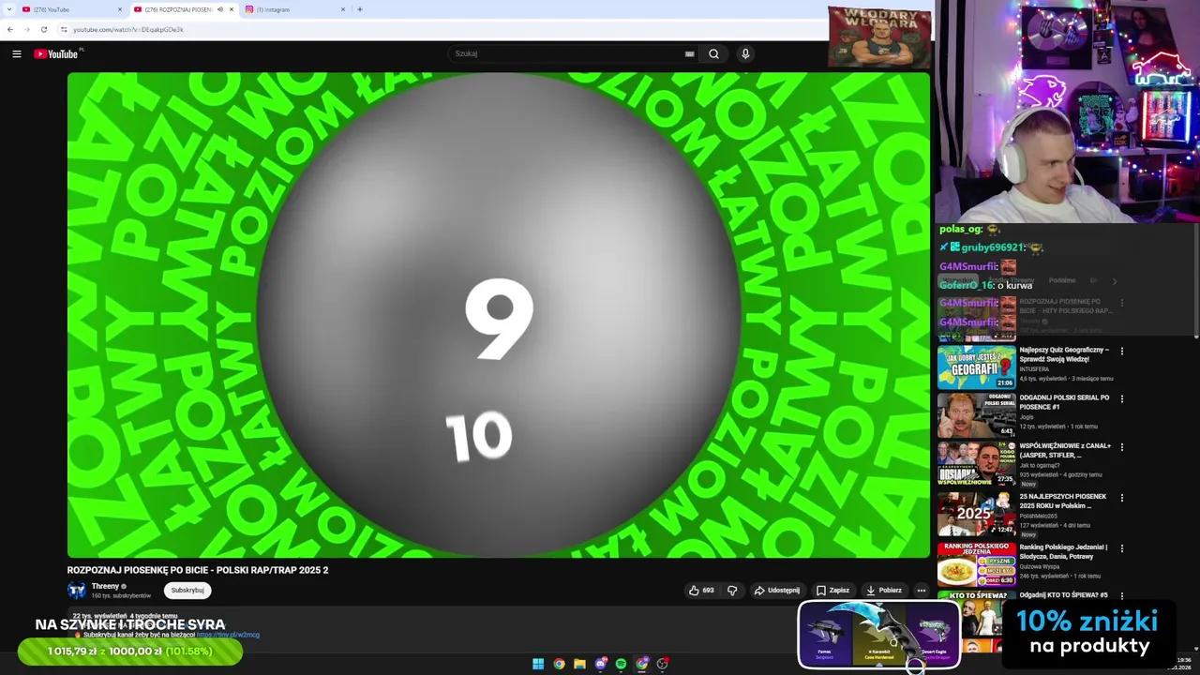Switch to the first YouTube tab
The image size is (1200, 675).
coord(70,9)
